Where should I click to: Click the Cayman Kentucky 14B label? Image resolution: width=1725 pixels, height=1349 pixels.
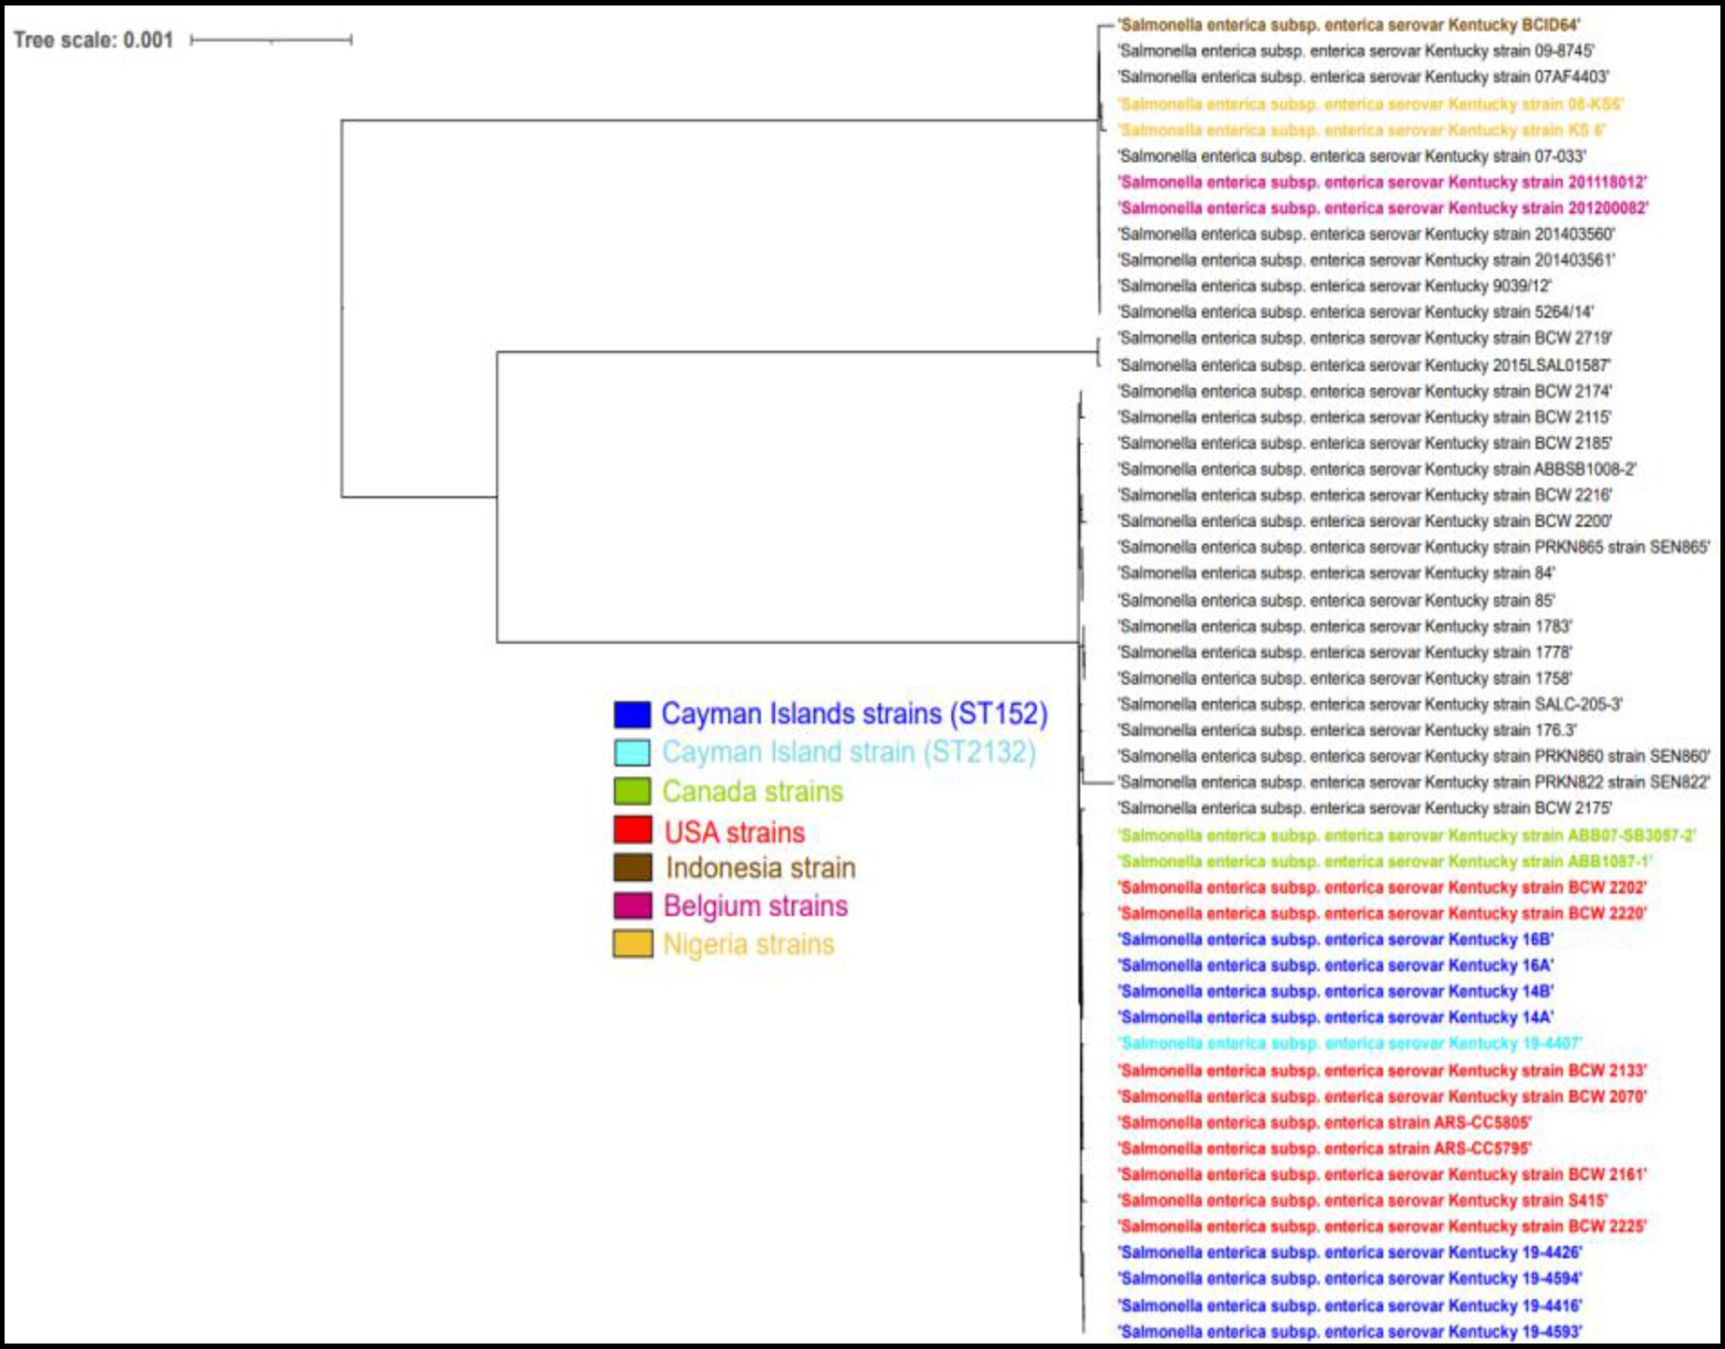[1336, 991]
